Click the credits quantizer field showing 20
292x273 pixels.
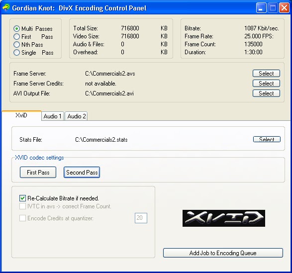coord(141,218)
